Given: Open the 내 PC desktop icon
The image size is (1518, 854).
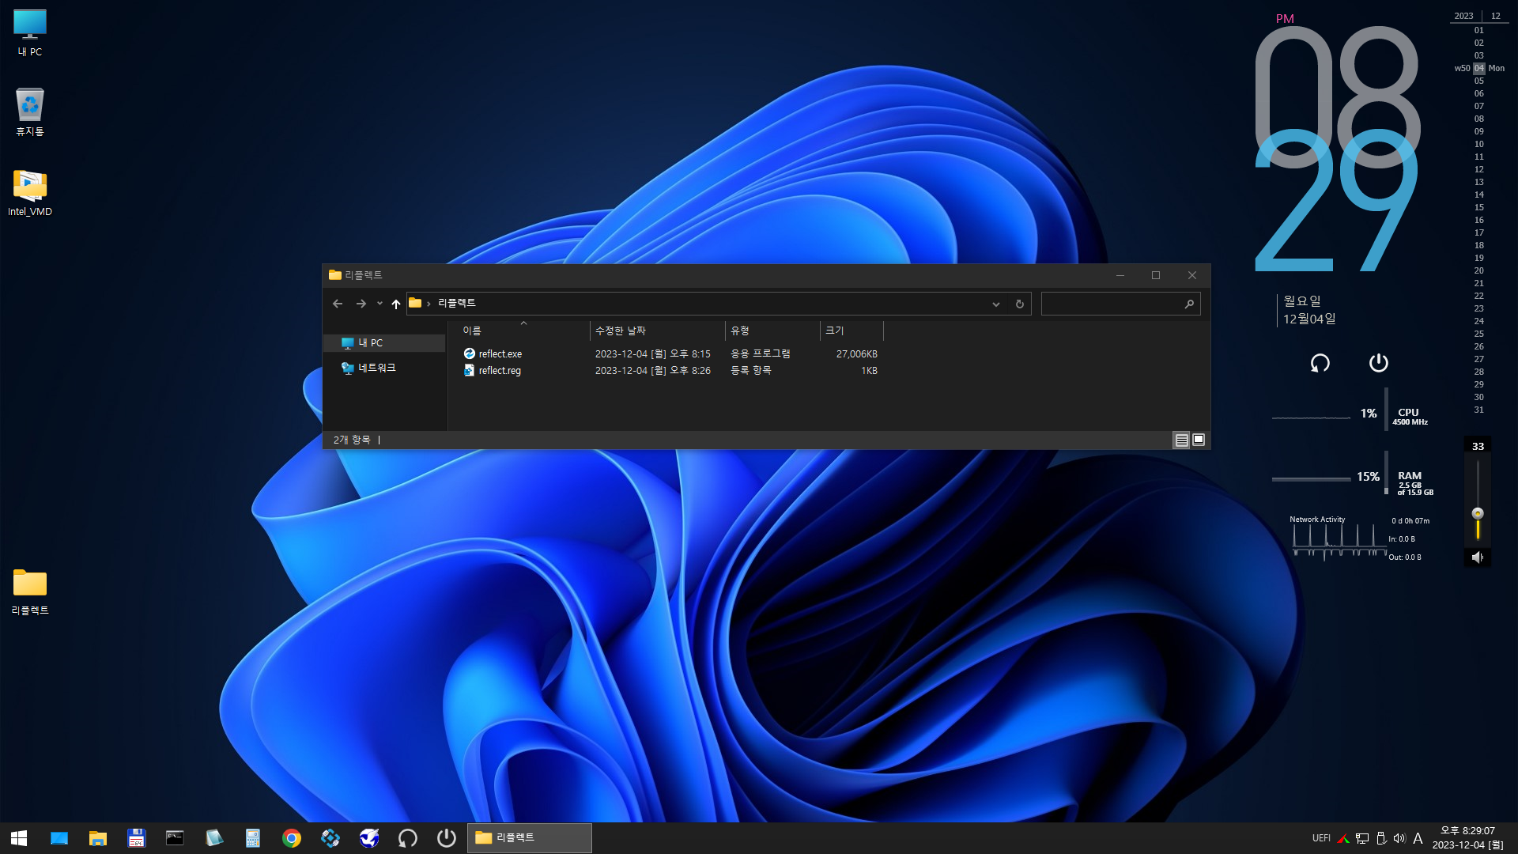Looking at the screenshot, I should (x=30, y=33).
